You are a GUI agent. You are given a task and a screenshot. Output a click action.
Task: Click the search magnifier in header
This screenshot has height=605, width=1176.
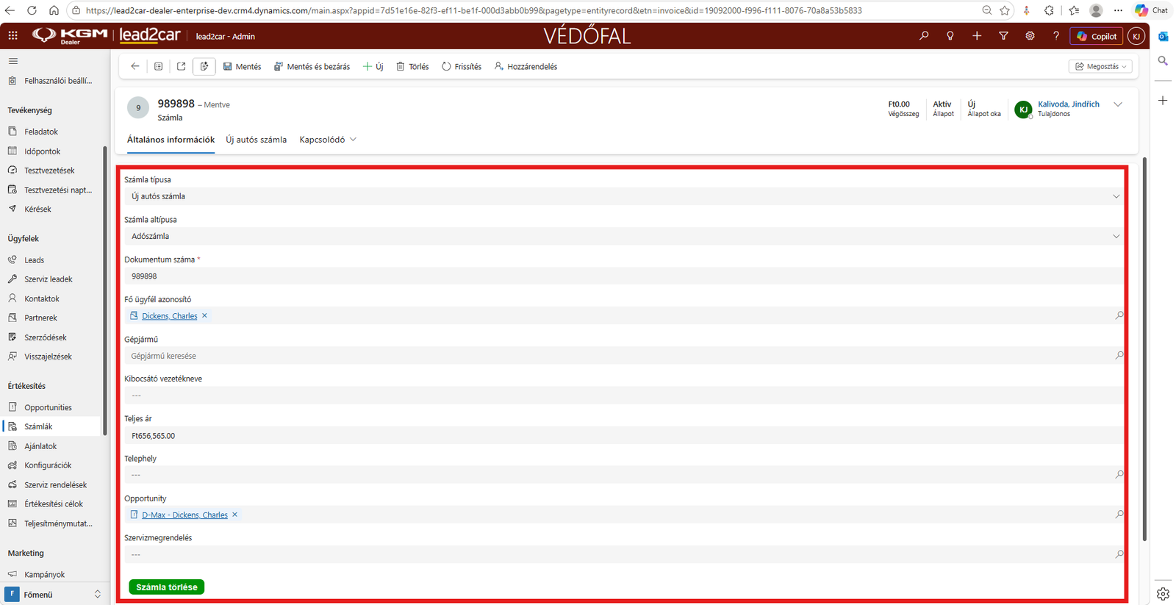click(x=924, y=36)
